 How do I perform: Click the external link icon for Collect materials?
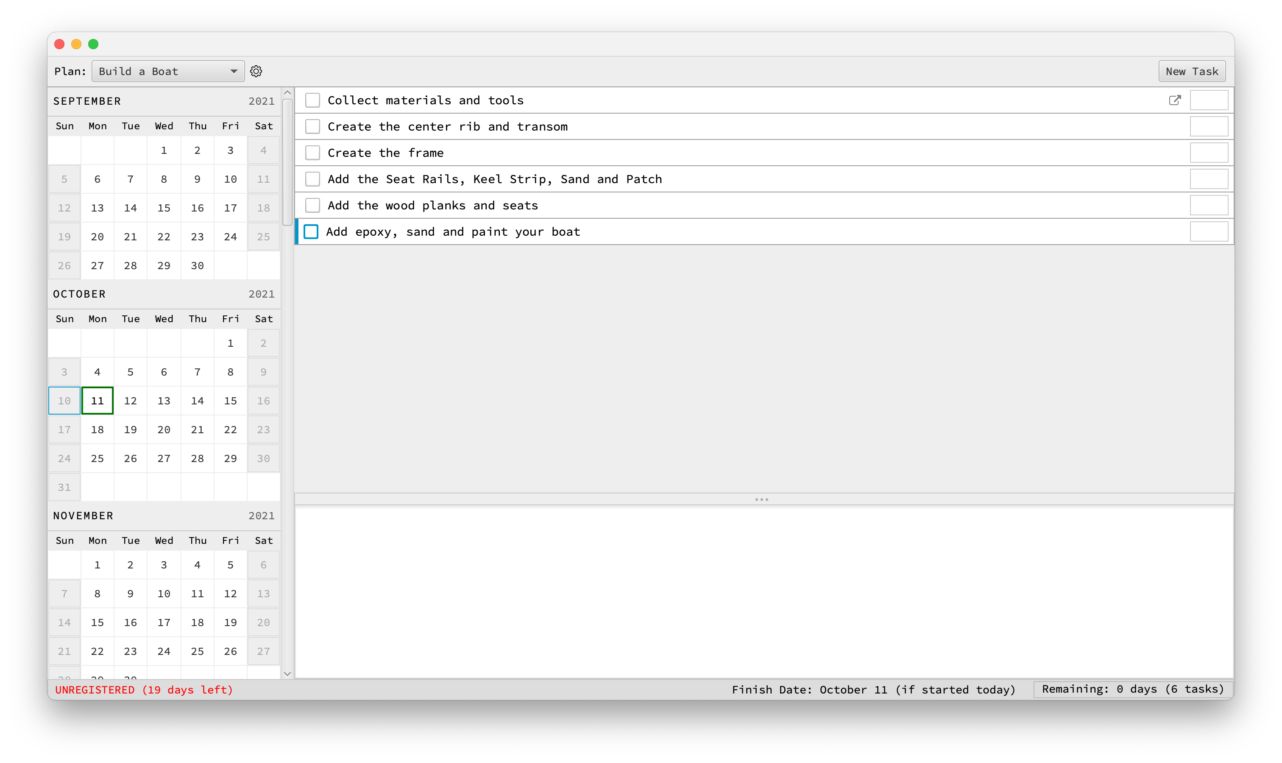tap(1175, 100)
